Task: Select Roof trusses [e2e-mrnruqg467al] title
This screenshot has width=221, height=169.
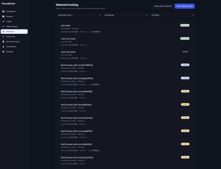Action: pyautogui.click(x=76, y=131)
